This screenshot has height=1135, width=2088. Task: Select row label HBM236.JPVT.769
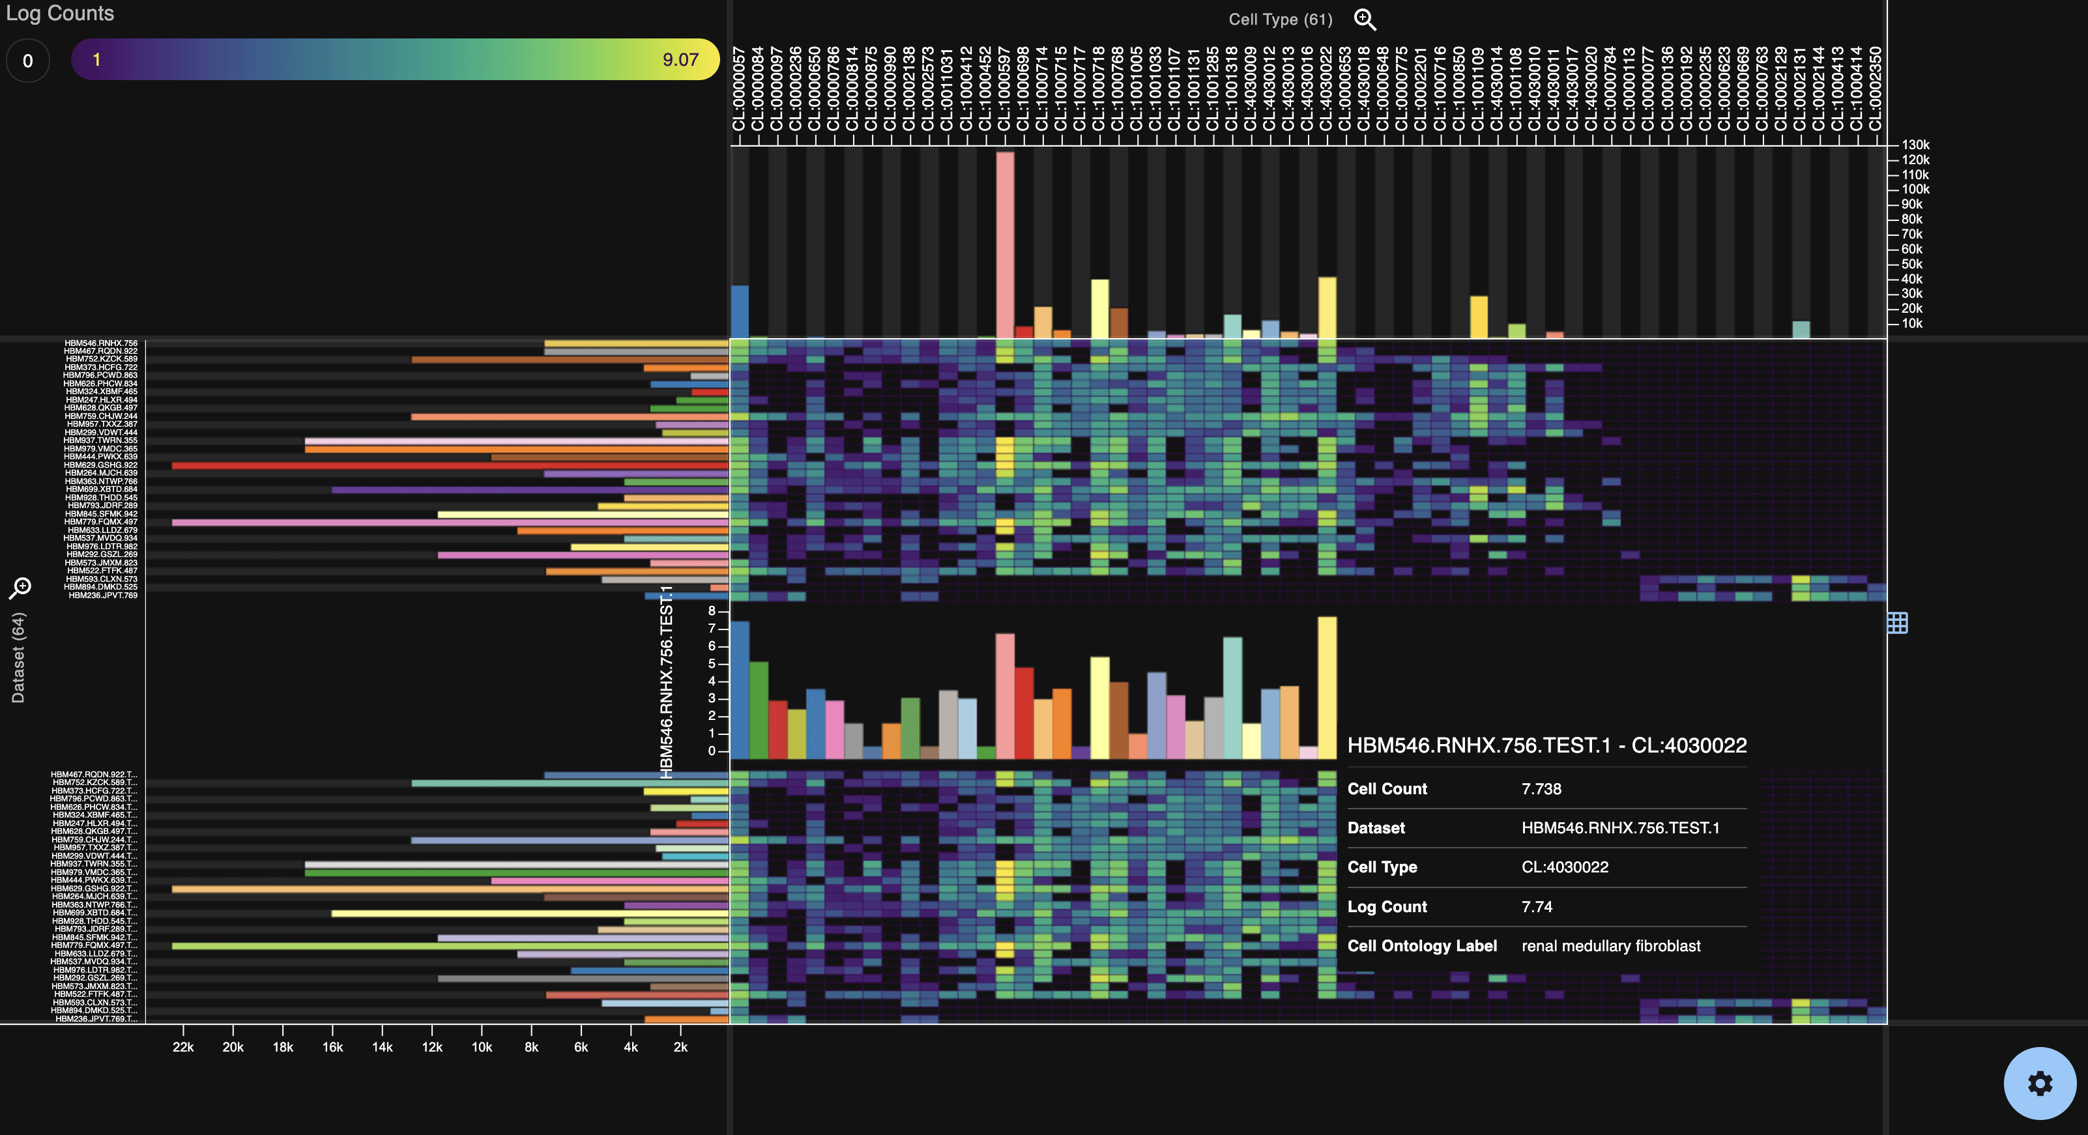(103, 596)
